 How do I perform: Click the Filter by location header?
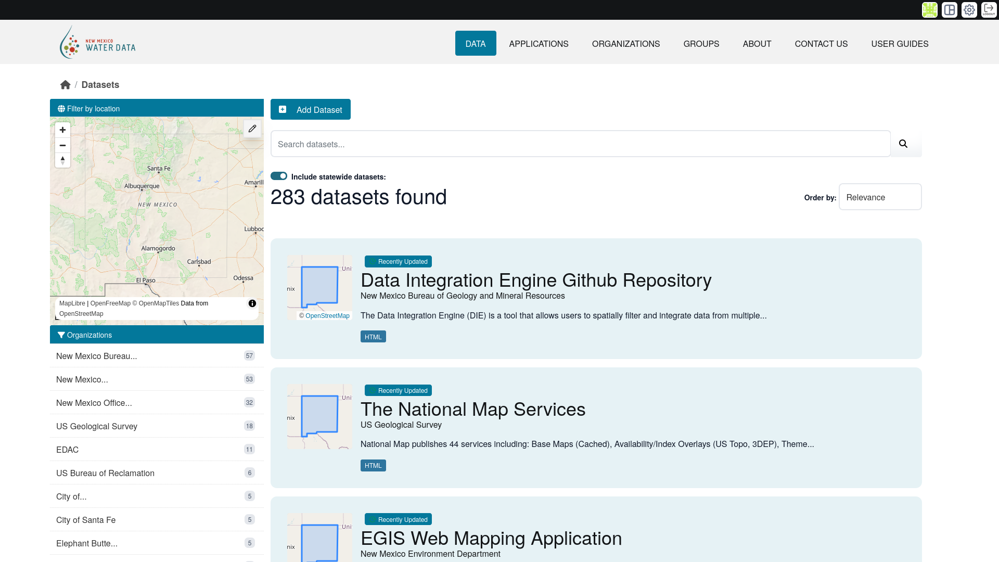click(157, 108)
